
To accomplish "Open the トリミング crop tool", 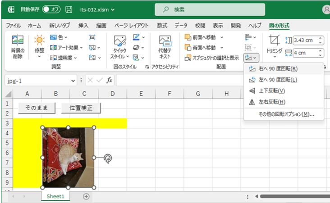I will click(274, 45).
